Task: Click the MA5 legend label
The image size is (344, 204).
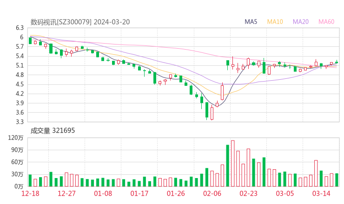Action: click(x=251, y=22)
